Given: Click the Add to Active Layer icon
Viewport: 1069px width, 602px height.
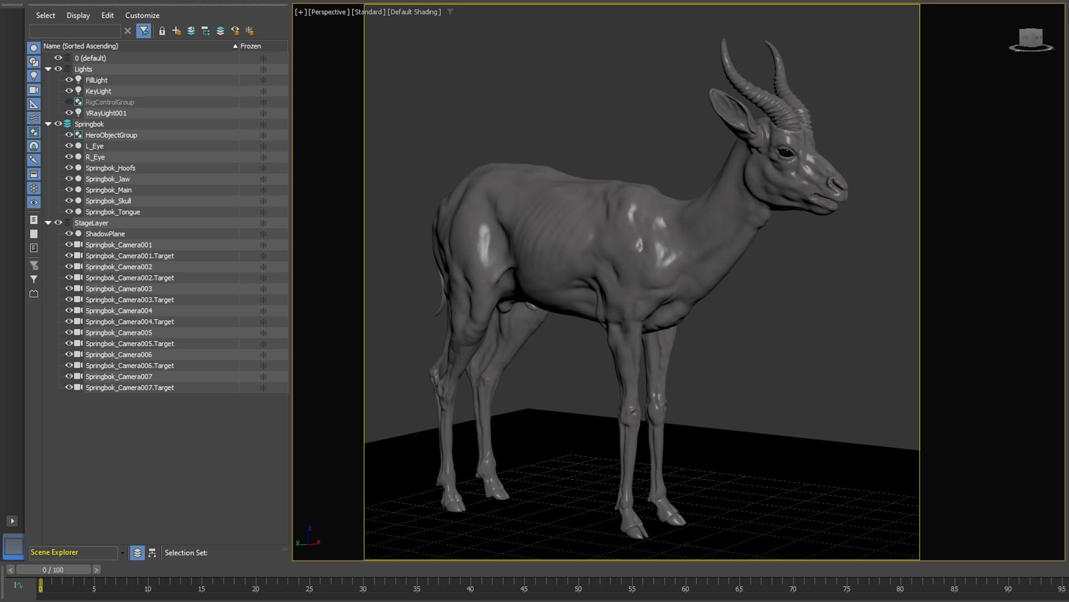Looking at the screenshot, I should click(x=191, y=31).
